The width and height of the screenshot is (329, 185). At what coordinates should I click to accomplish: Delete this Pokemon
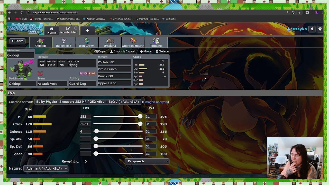pos(162,51)
